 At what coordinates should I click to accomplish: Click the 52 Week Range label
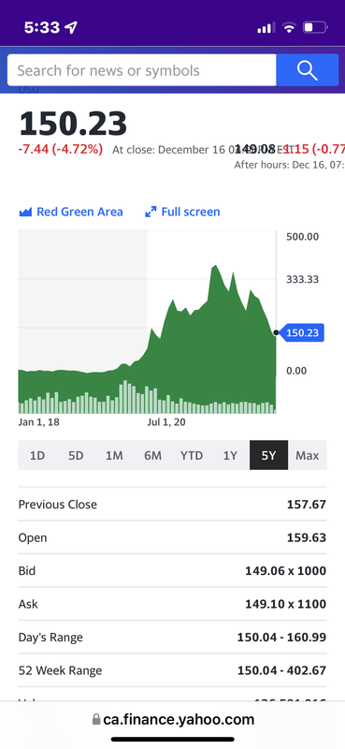pos(60,670)
